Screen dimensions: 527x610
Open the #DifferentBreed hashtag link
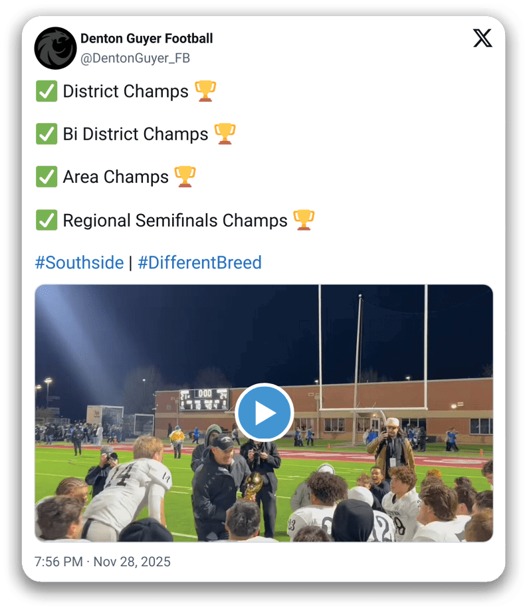199,262
